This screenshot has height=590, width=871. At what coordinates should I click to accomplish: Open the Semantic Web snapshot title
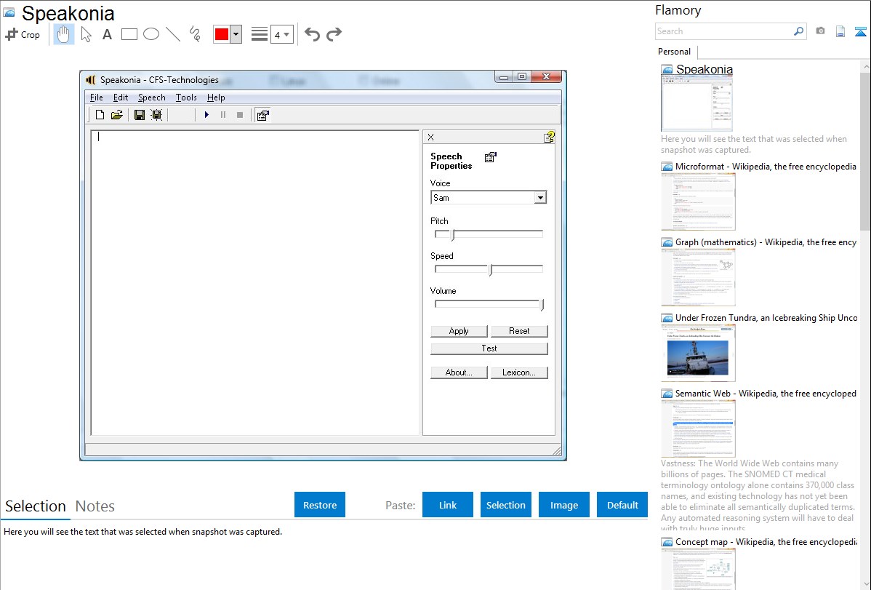tap(766, 394)
